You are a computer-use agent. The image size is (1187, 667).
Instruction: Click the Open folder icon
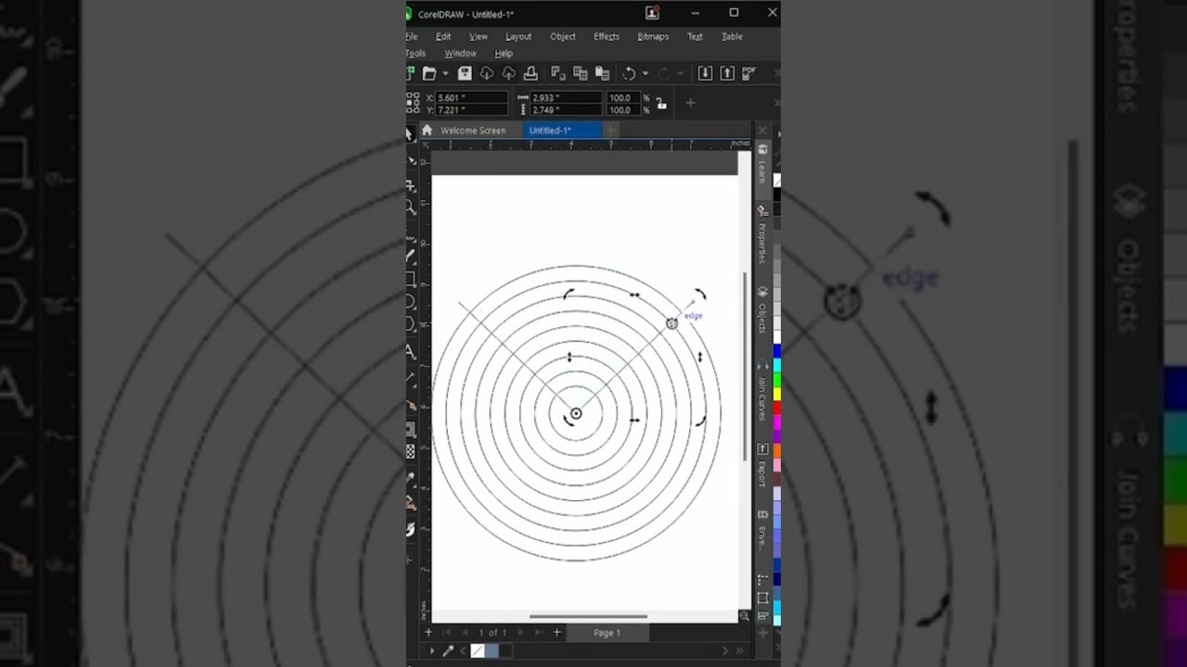coord(429,73)
